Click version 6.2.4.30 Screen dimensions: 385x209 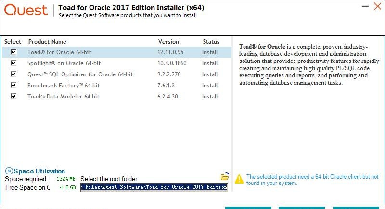167,96
